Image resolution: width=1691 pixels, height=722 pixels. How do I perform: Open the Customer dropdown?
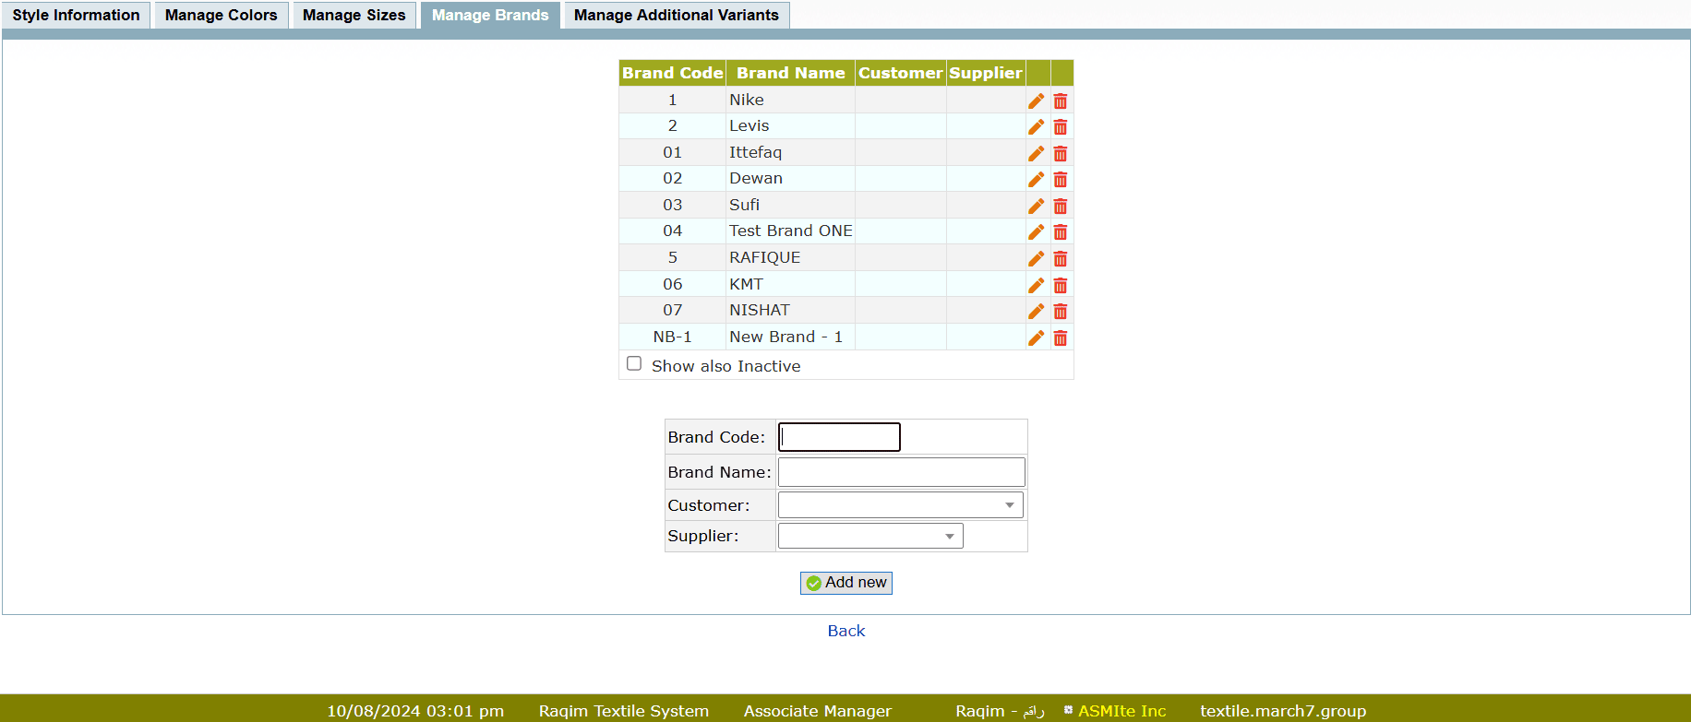click(900, 505)
